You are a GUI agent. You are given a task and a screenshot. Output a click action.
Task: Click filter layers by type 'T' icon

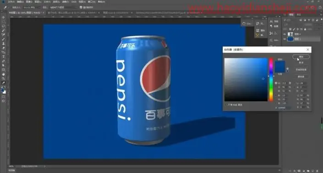(x=309, y=20)
